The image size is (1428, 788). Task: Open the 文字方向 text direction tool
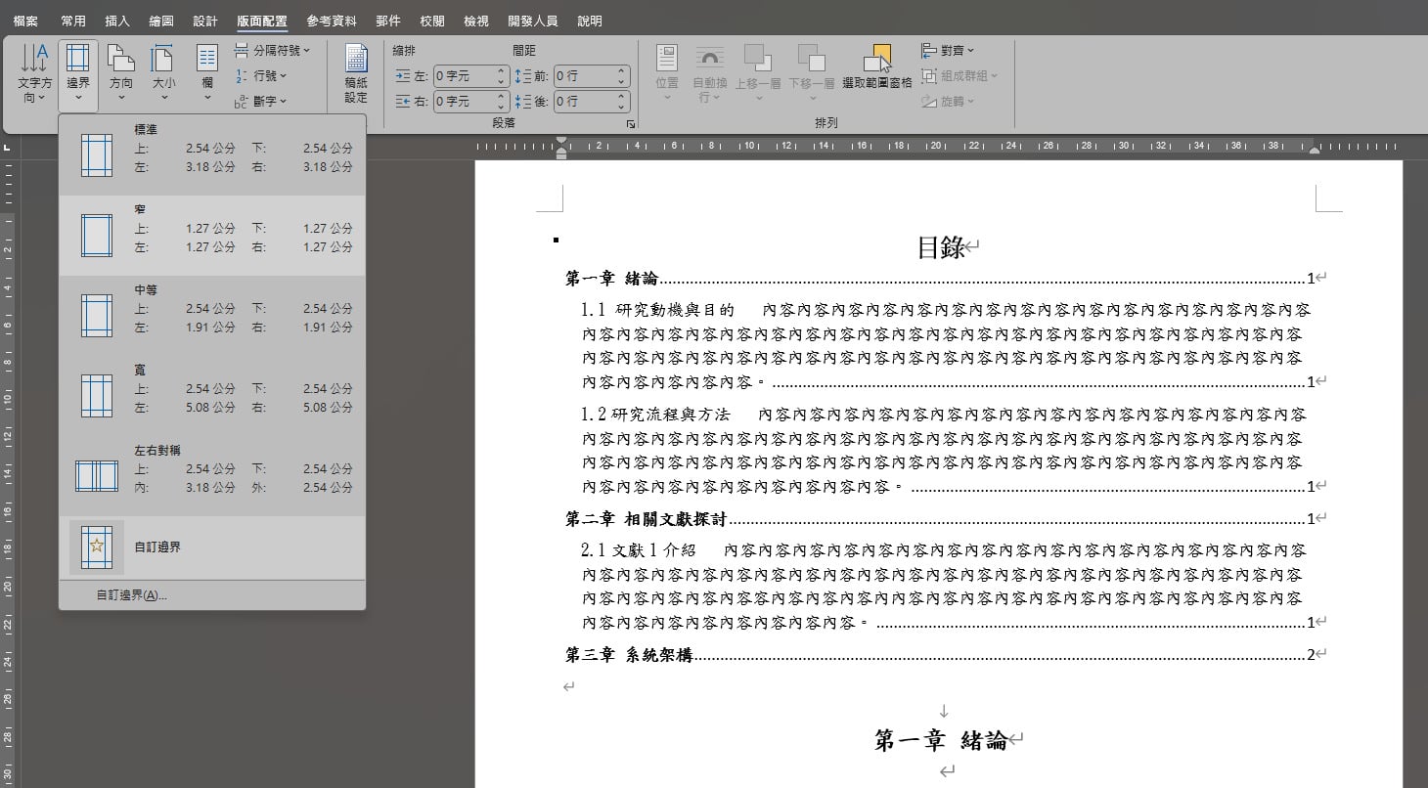tap(35, 73)
